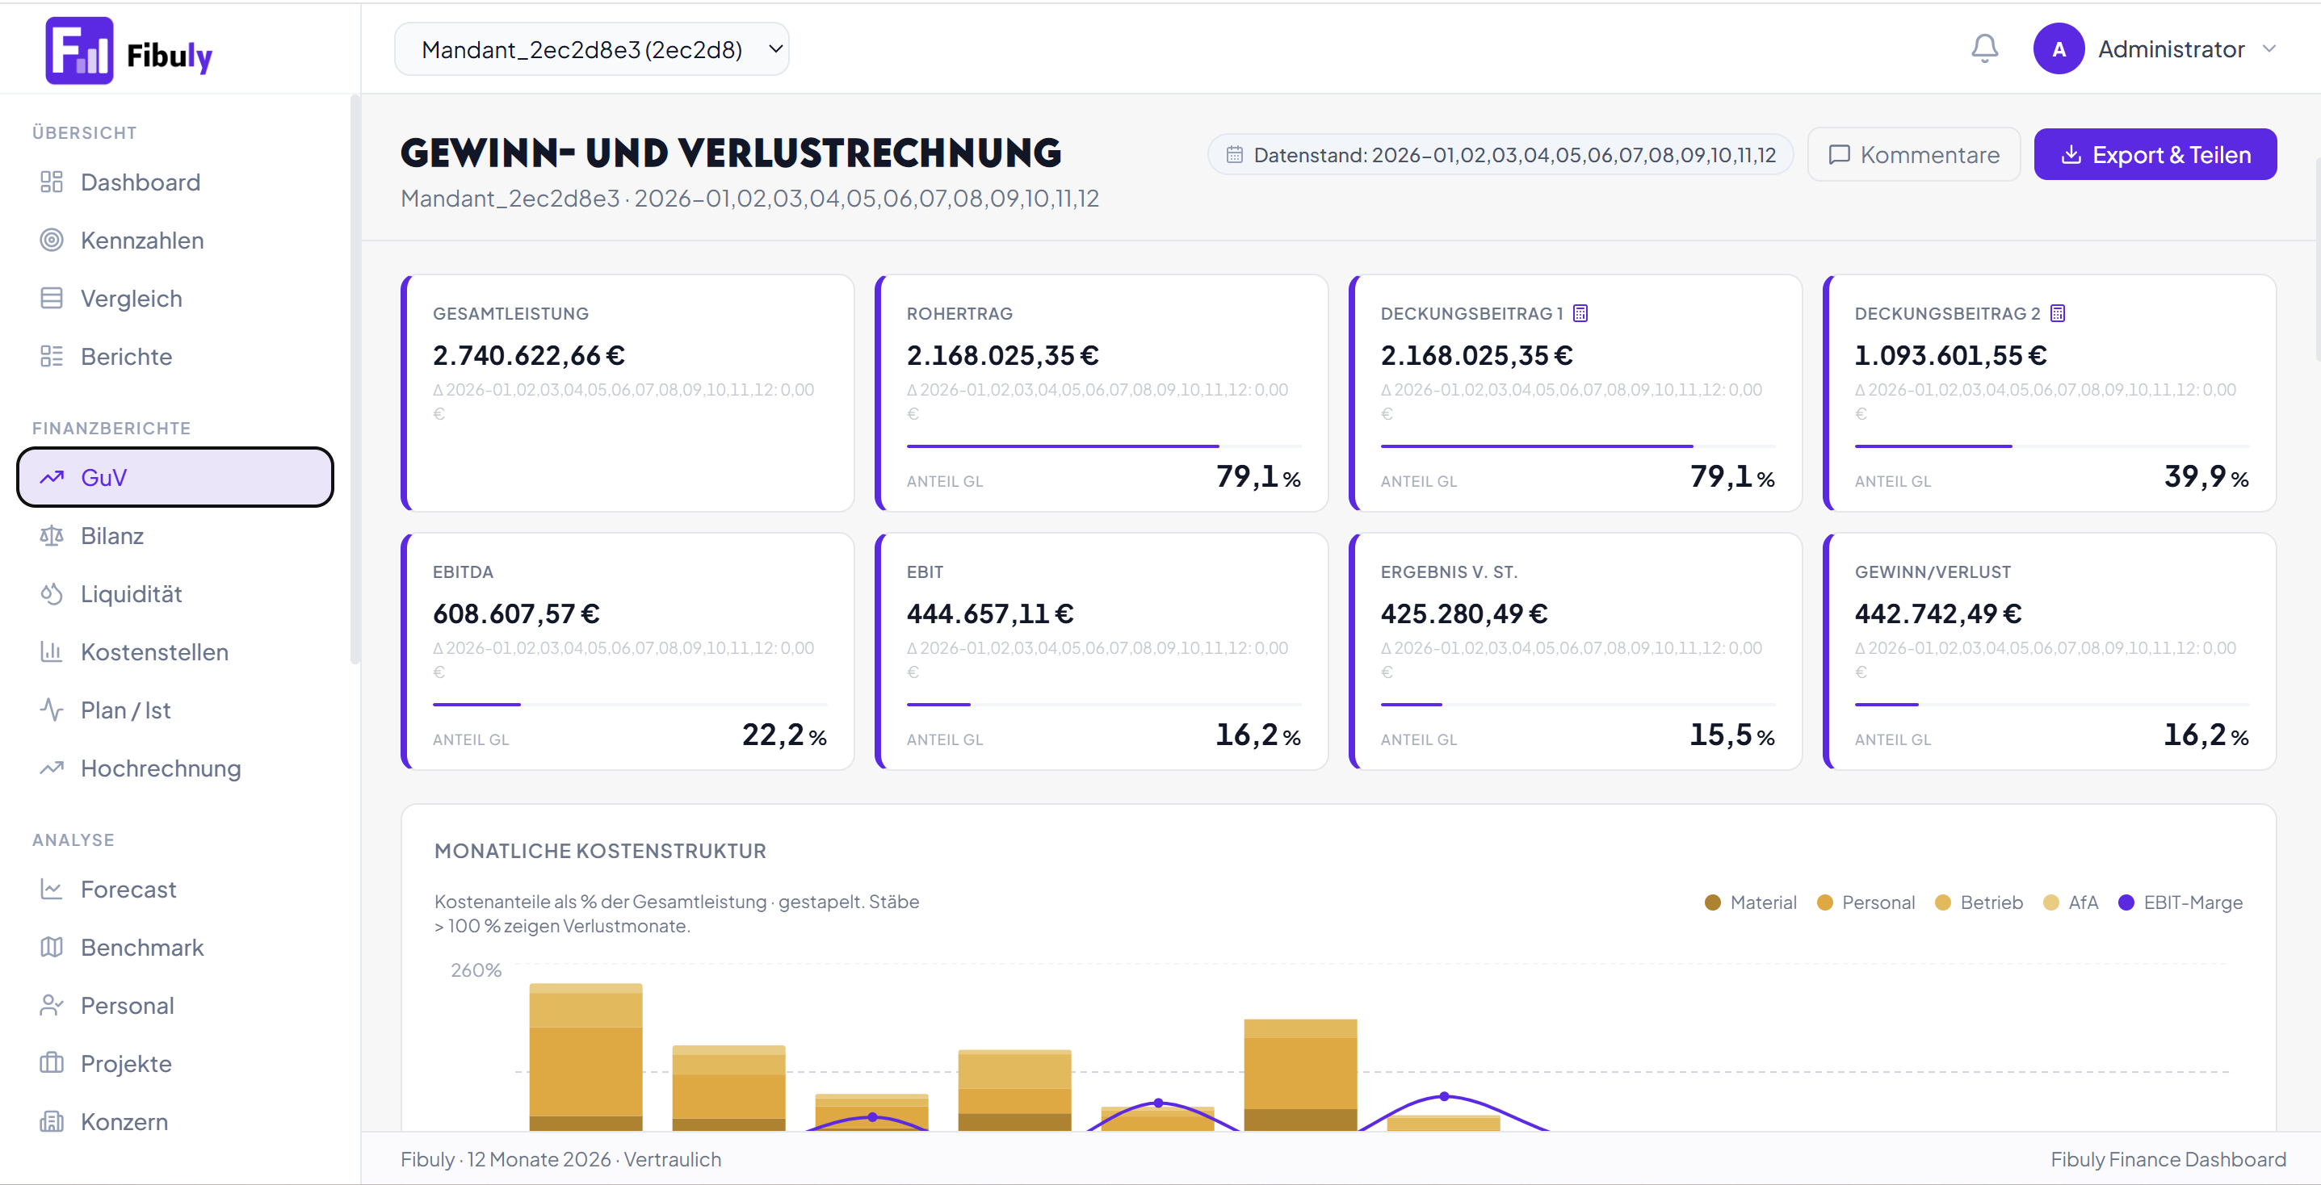The image size is (2321, 1185).
Task: Open Kennzahlen via its target icon
Action: (52, 241)
